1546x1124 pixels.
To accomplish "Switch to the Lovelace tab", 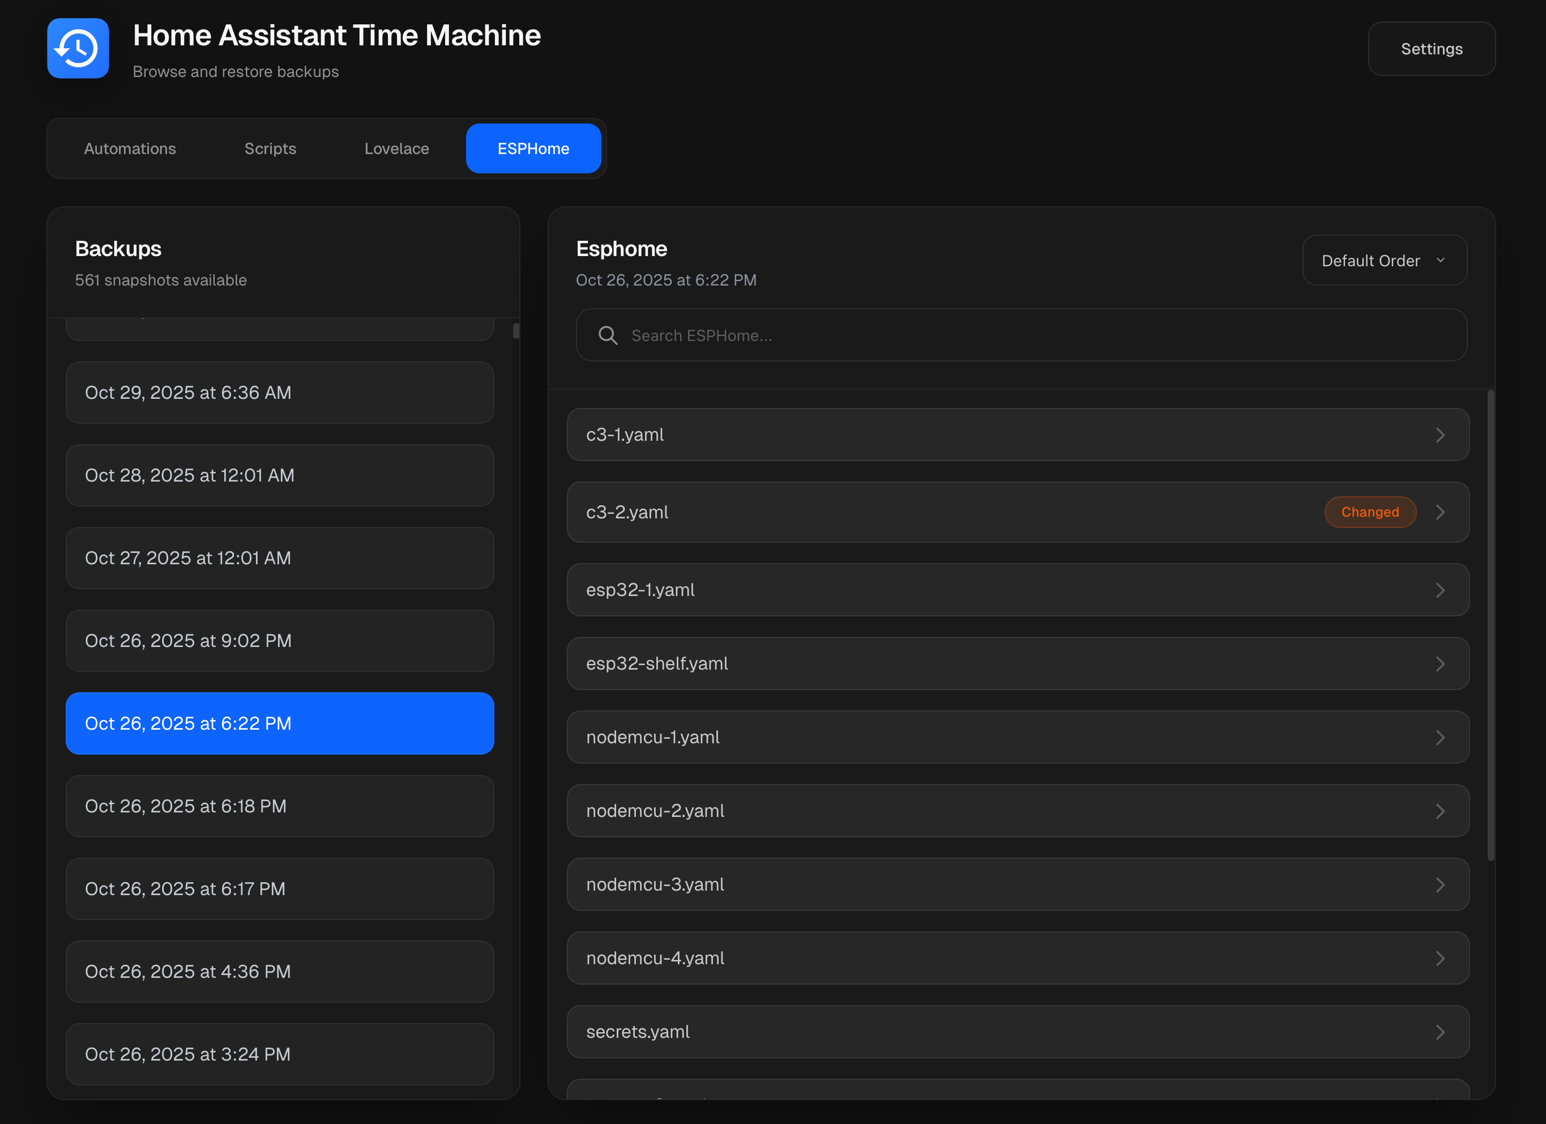I will (397, 148).
